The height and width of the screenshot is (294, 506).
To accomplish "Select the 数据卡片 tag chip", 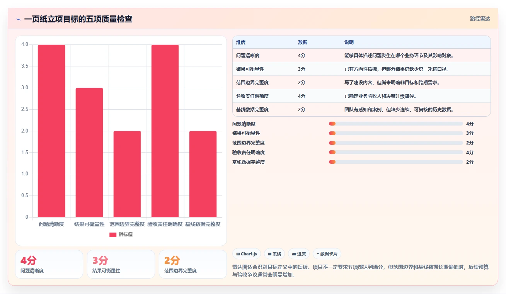I will 327,254.
